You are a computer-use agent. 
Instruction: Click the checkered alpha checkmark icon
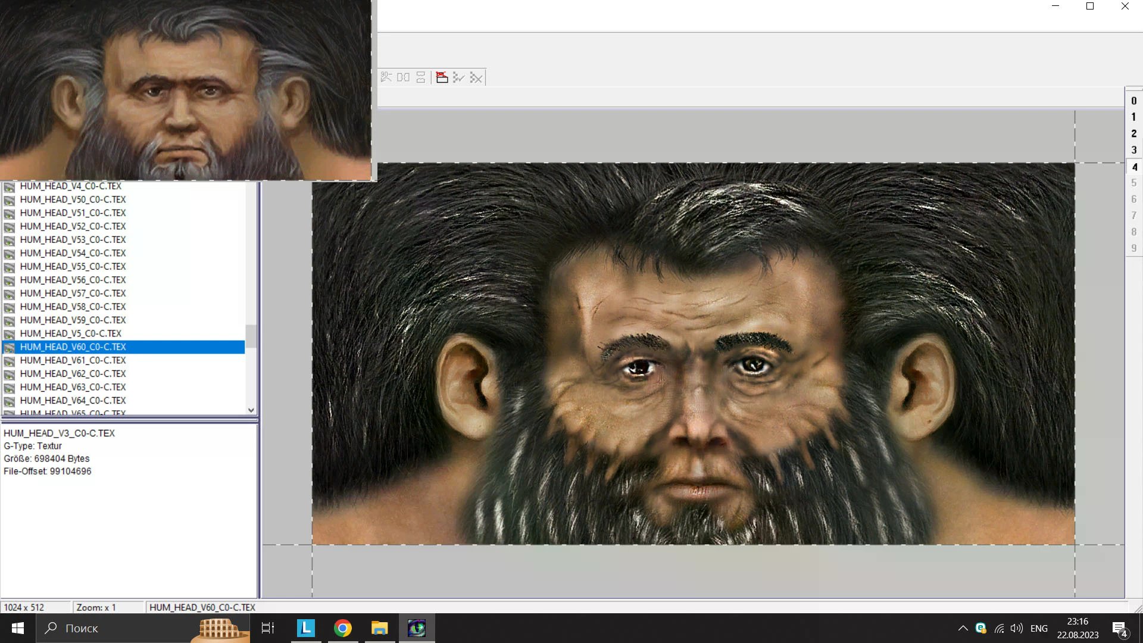click(458, 77)
